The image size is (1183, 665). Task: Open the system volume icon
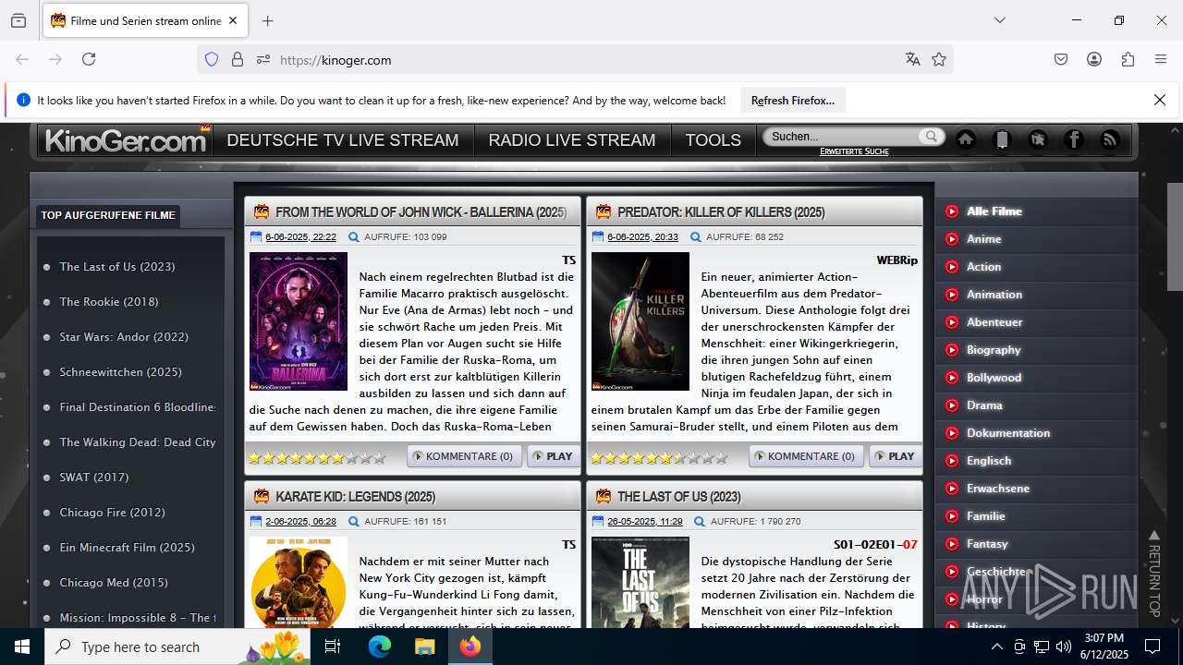(x=1064, y=647)
